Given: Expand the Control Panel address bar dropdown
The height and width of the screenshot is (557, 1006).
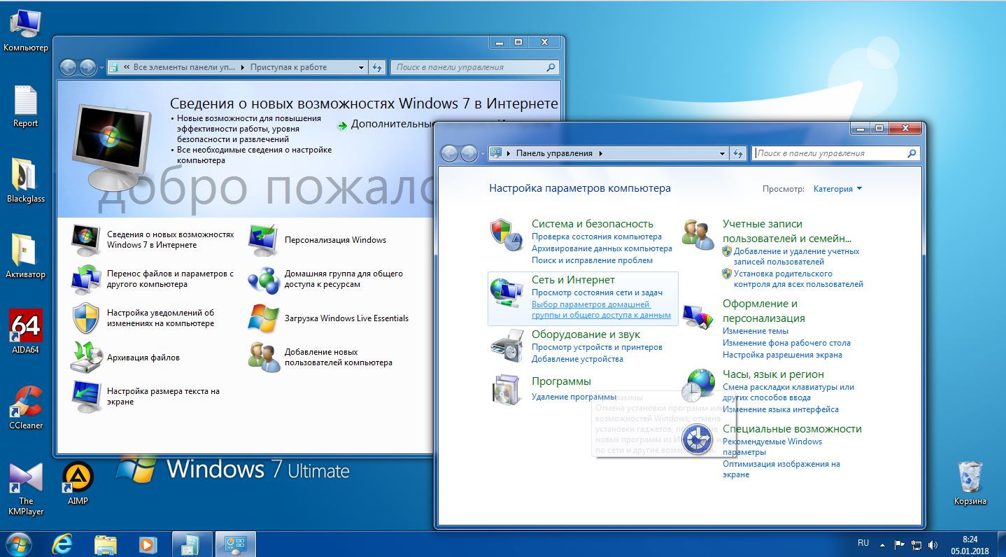Looking at the screenshot, I should [x=723, y=153].
